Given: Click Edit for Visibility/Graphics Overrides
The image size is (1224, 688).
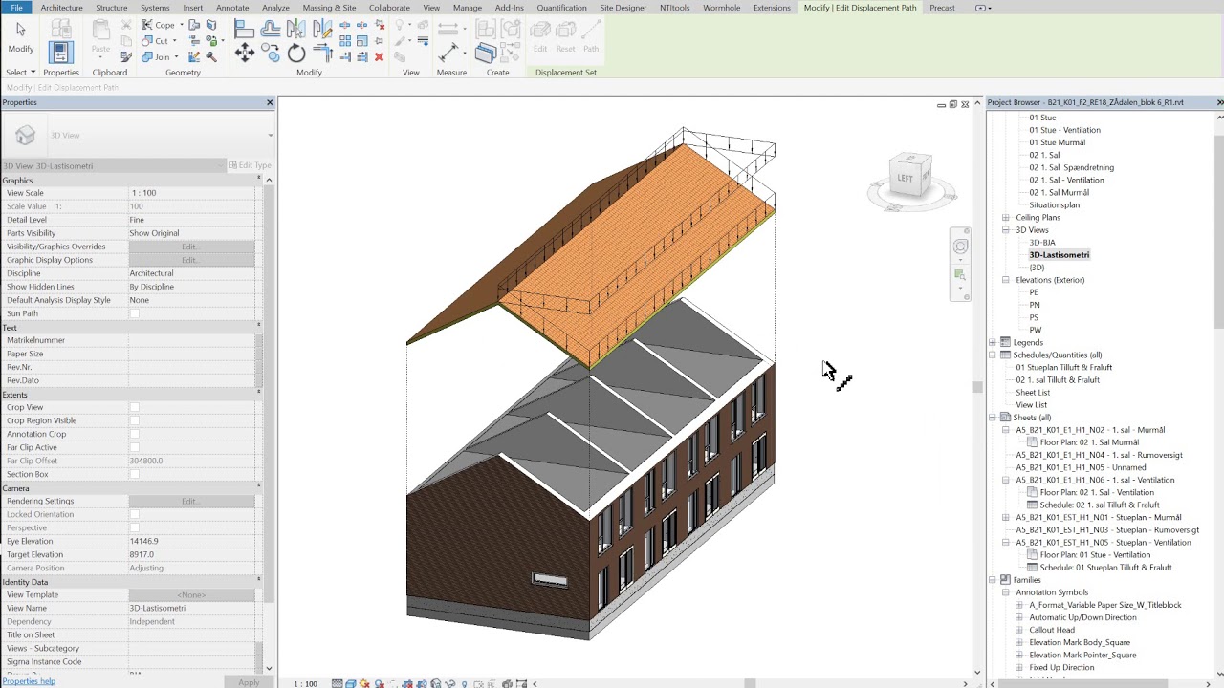Looking at the screenshot, I should [x=191, y=247].
